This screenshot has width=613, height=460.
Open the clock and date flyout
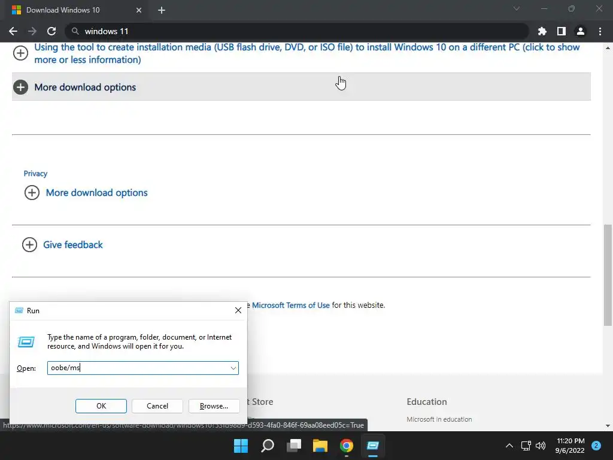point(570,446)
